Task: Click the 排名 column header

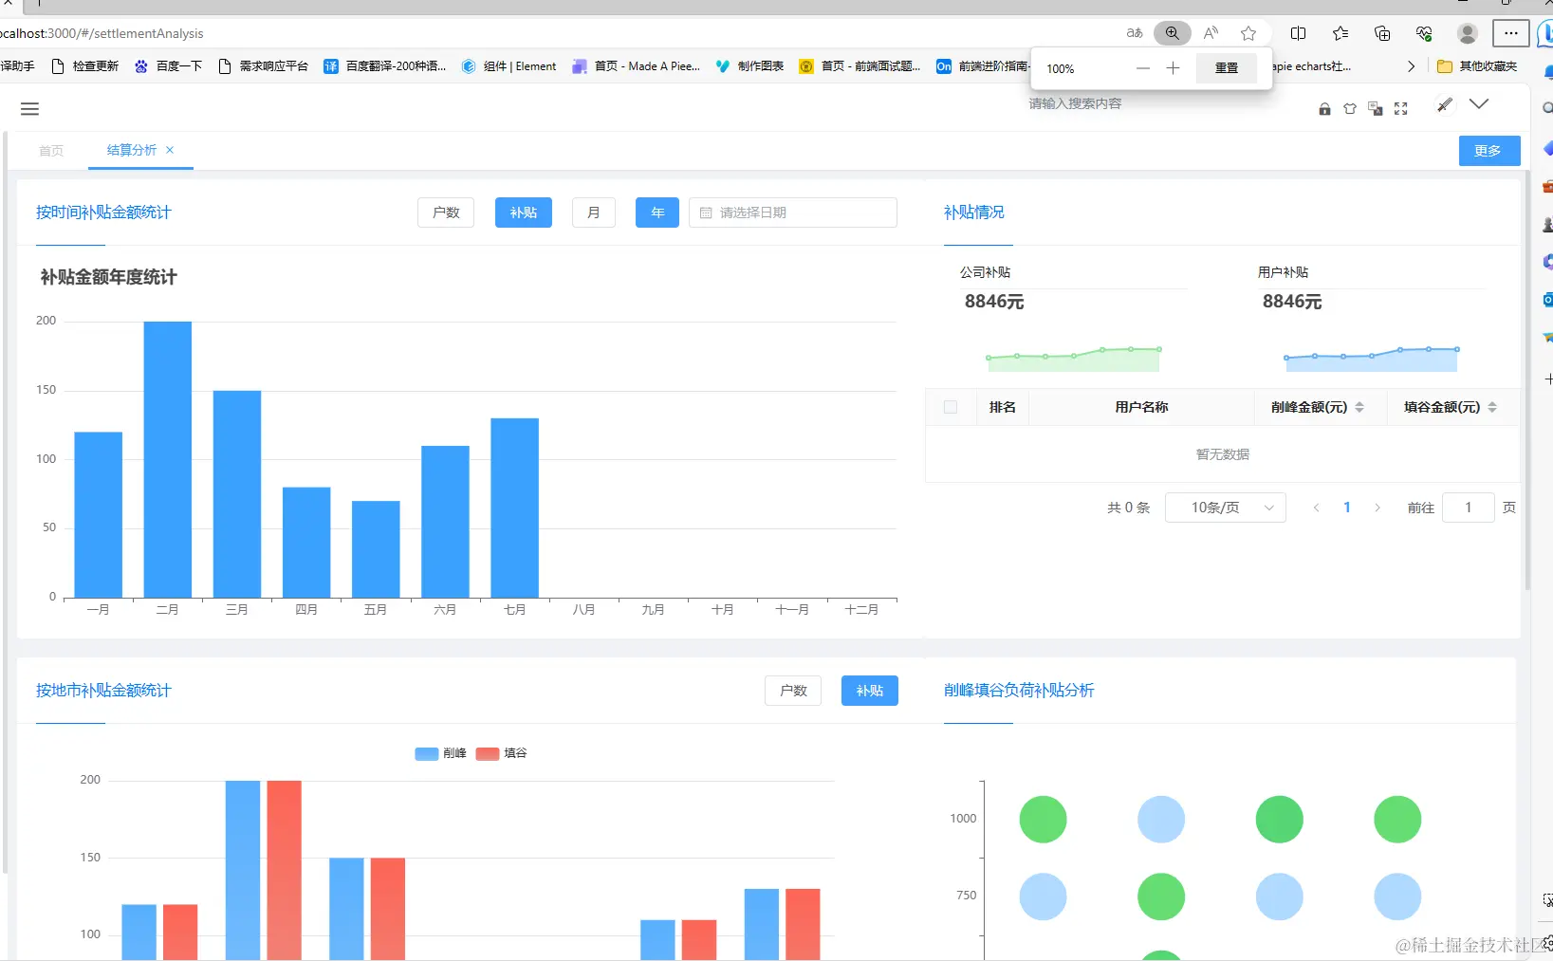Action: pyautogui.click(x=1003, y=407)
